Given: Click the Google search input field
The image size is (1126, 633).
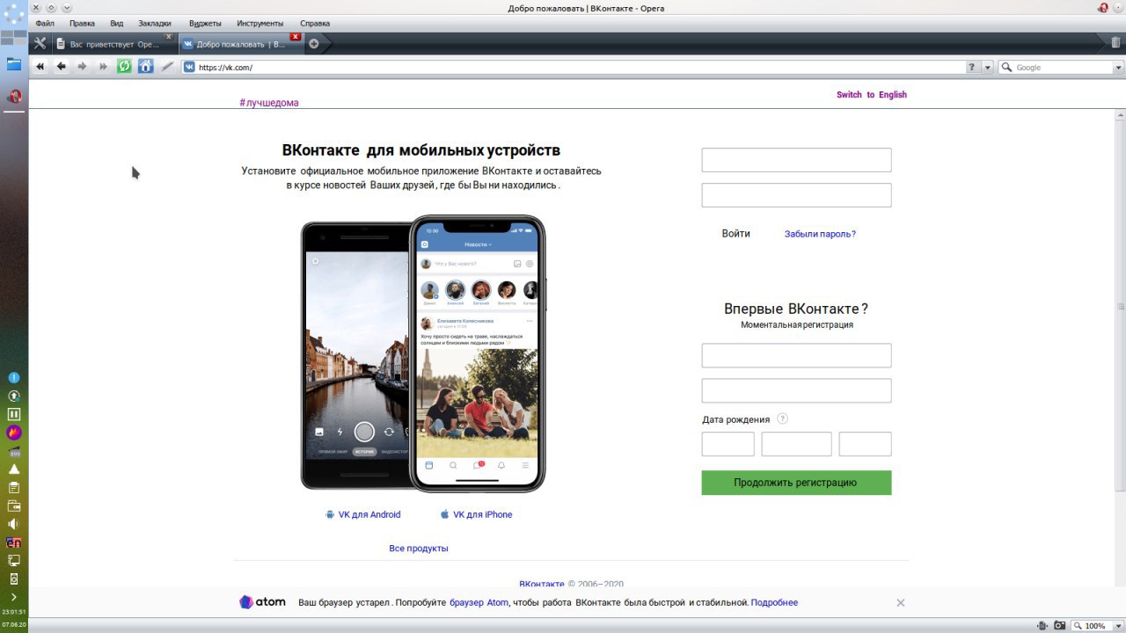Looking at the screenshot, I should pos(1063,67).
